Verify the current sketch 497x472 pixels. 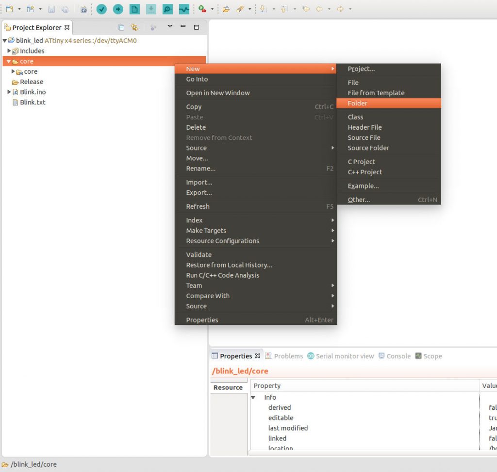(101, 9)
